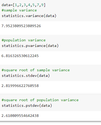The image size is (101, 125).
Task: Select output value 6.816326530612245
Action: pos(20,56)
